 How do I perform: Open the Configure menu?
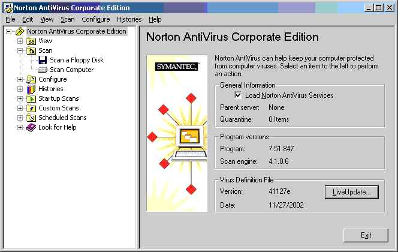point(96,19)
